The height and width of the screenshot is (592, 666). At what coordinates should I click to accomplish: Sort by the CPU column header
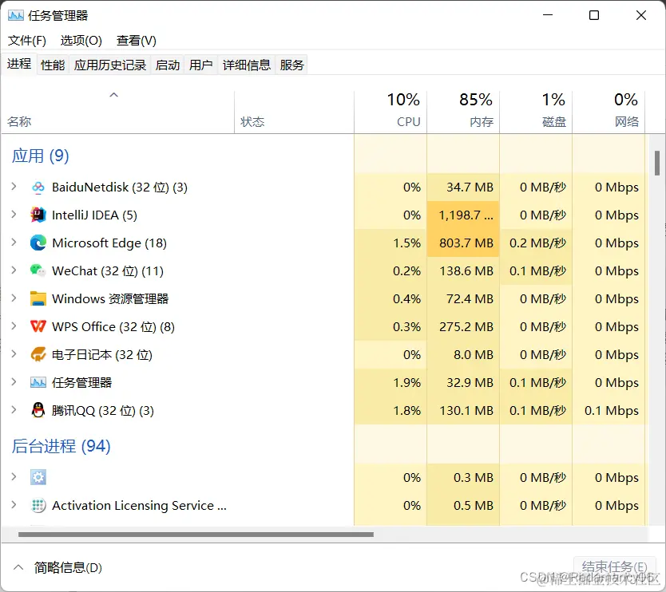(x=390, y=112)
